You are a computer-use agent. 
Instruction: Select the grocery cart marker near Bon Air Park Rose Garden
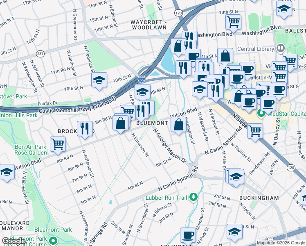tap(58, 144)
